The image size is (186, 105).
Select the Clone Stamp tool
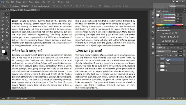(x=3, y=29)
